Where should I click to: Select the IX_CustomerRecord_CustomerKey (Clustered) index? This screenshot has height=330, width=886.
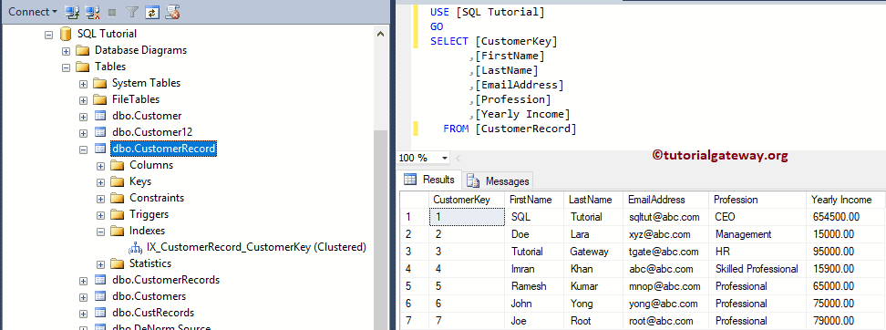pos(256,247)
